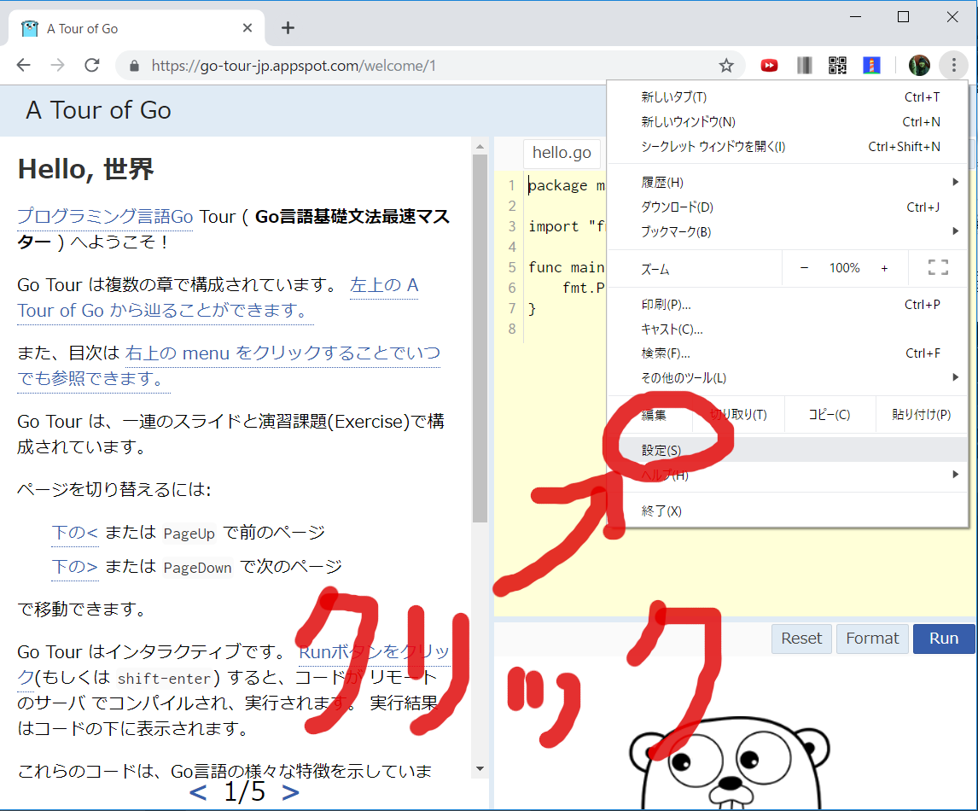
Task: Open 設定(S) in the Chrome menu
Action: [x=788, y=450]
